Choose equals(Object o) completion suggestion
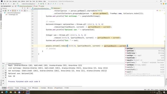The height and width of the screenshot is (94, 167). click(145, 60)
